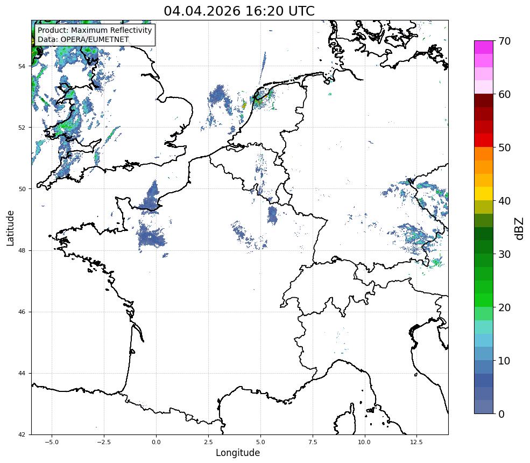Screen dimensions: 530x463
Task: Click the latitude tick label 54
Action: tap(22, 66)
